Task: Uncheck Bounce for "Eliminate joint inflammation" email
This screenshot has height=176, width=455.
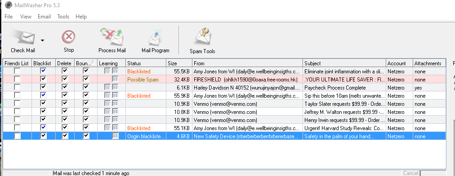Action: 85,71
